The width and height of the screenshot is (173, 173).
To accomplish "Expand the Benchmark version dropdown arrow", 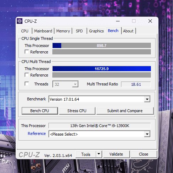I will coord(147,99).
